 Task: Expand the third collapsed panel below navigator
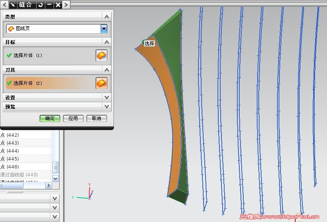click(55, 217)
